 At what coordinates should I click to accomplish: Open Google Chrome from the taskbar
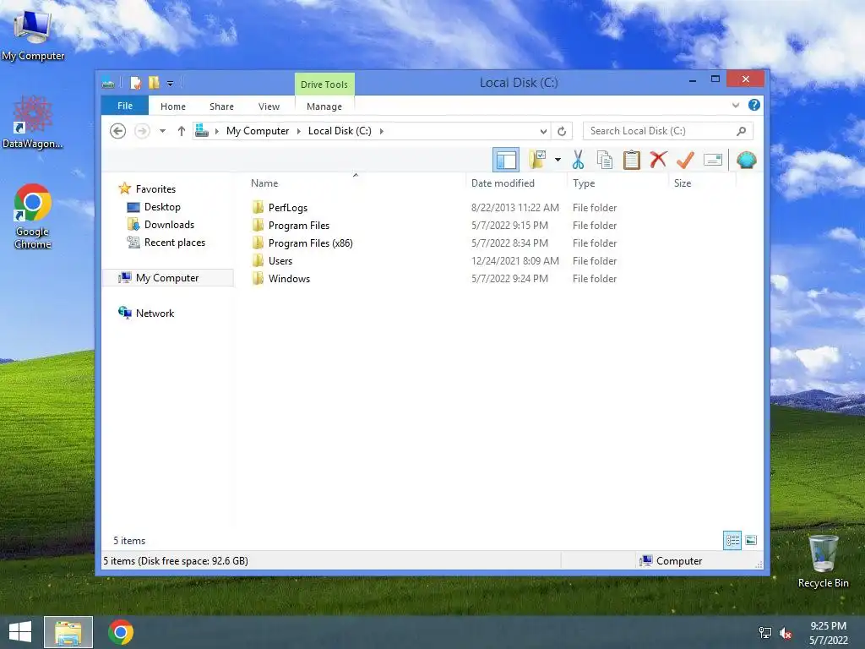tap(121, 632)
